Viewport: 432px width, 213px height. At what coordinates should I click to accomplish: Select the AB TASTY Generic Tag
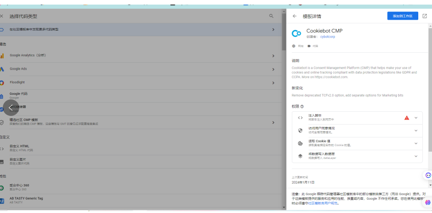pos(141,200)
